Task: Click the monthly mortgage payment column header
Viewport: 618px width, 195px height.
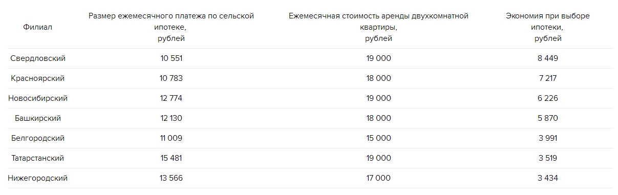Action: pos(171,27)
